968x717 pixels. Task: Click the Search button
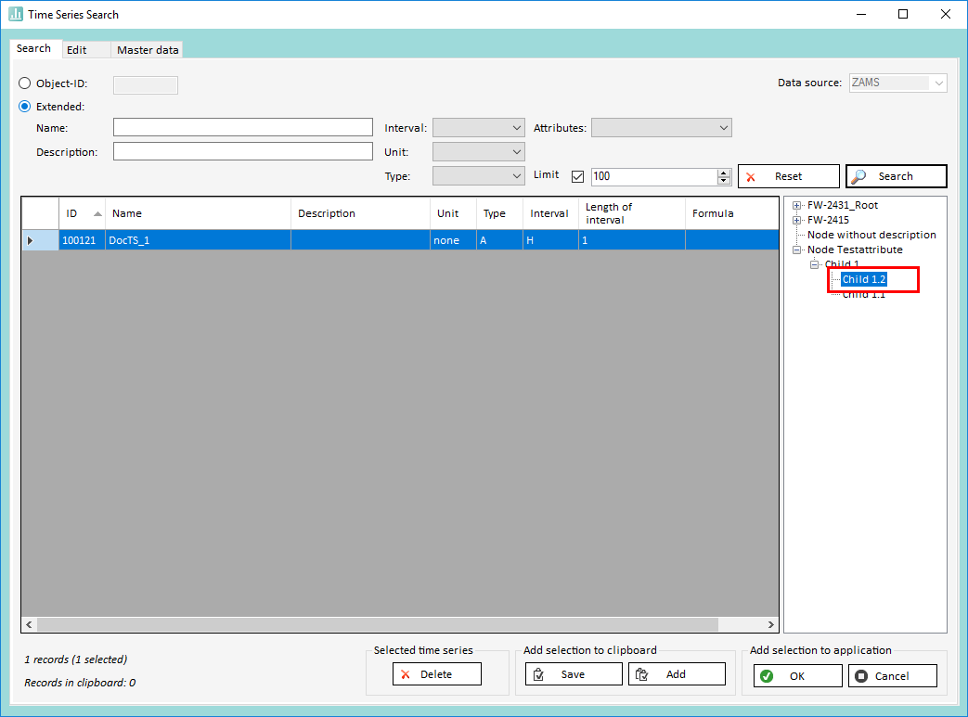pos(896,176)
